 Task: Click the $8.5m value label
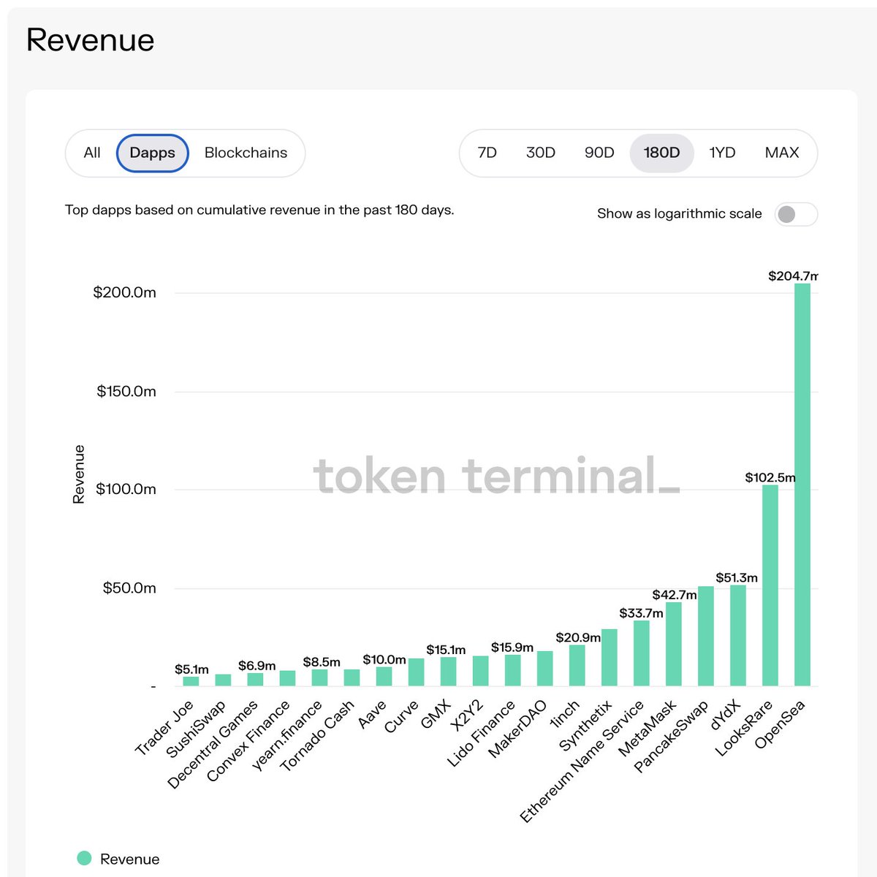(x=322, y=662)
